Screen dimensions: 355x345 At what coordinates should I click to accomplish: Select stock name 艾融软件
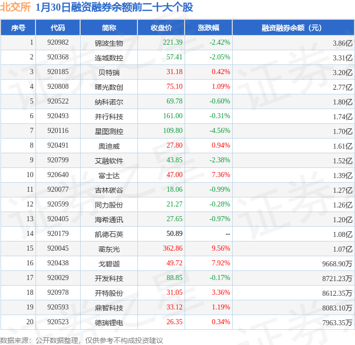(x=109, y=161)
